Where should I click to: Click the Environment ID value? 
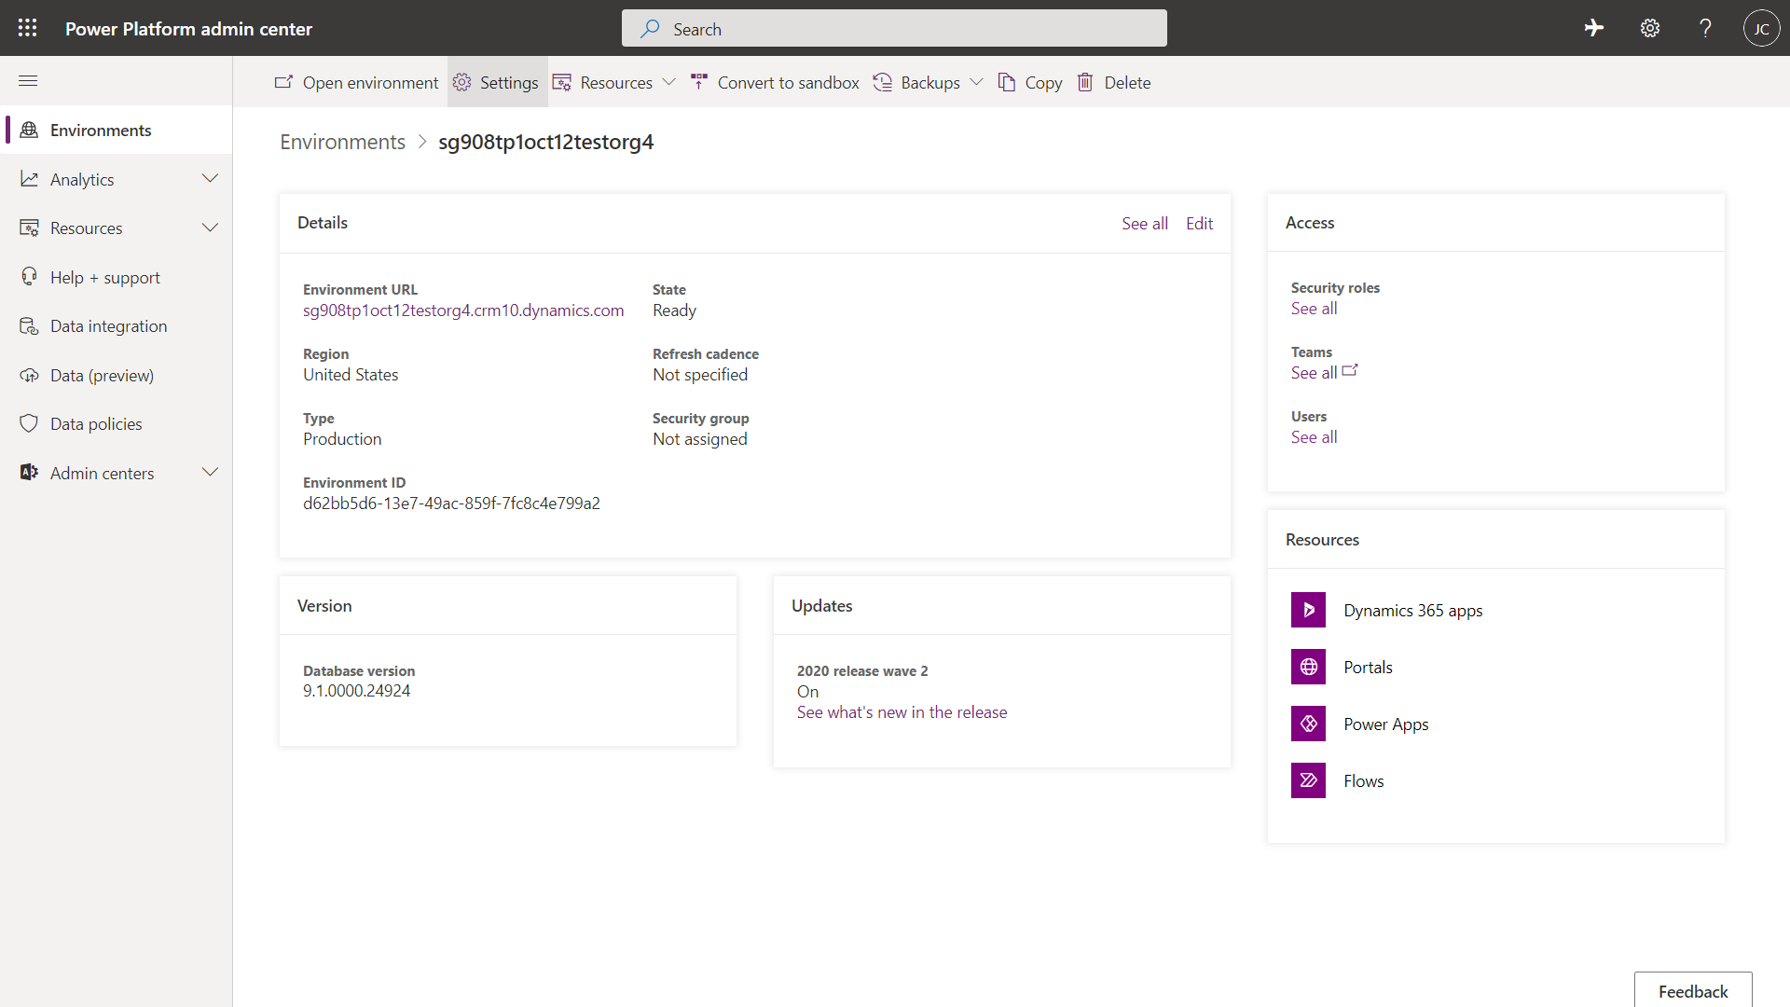451,504
